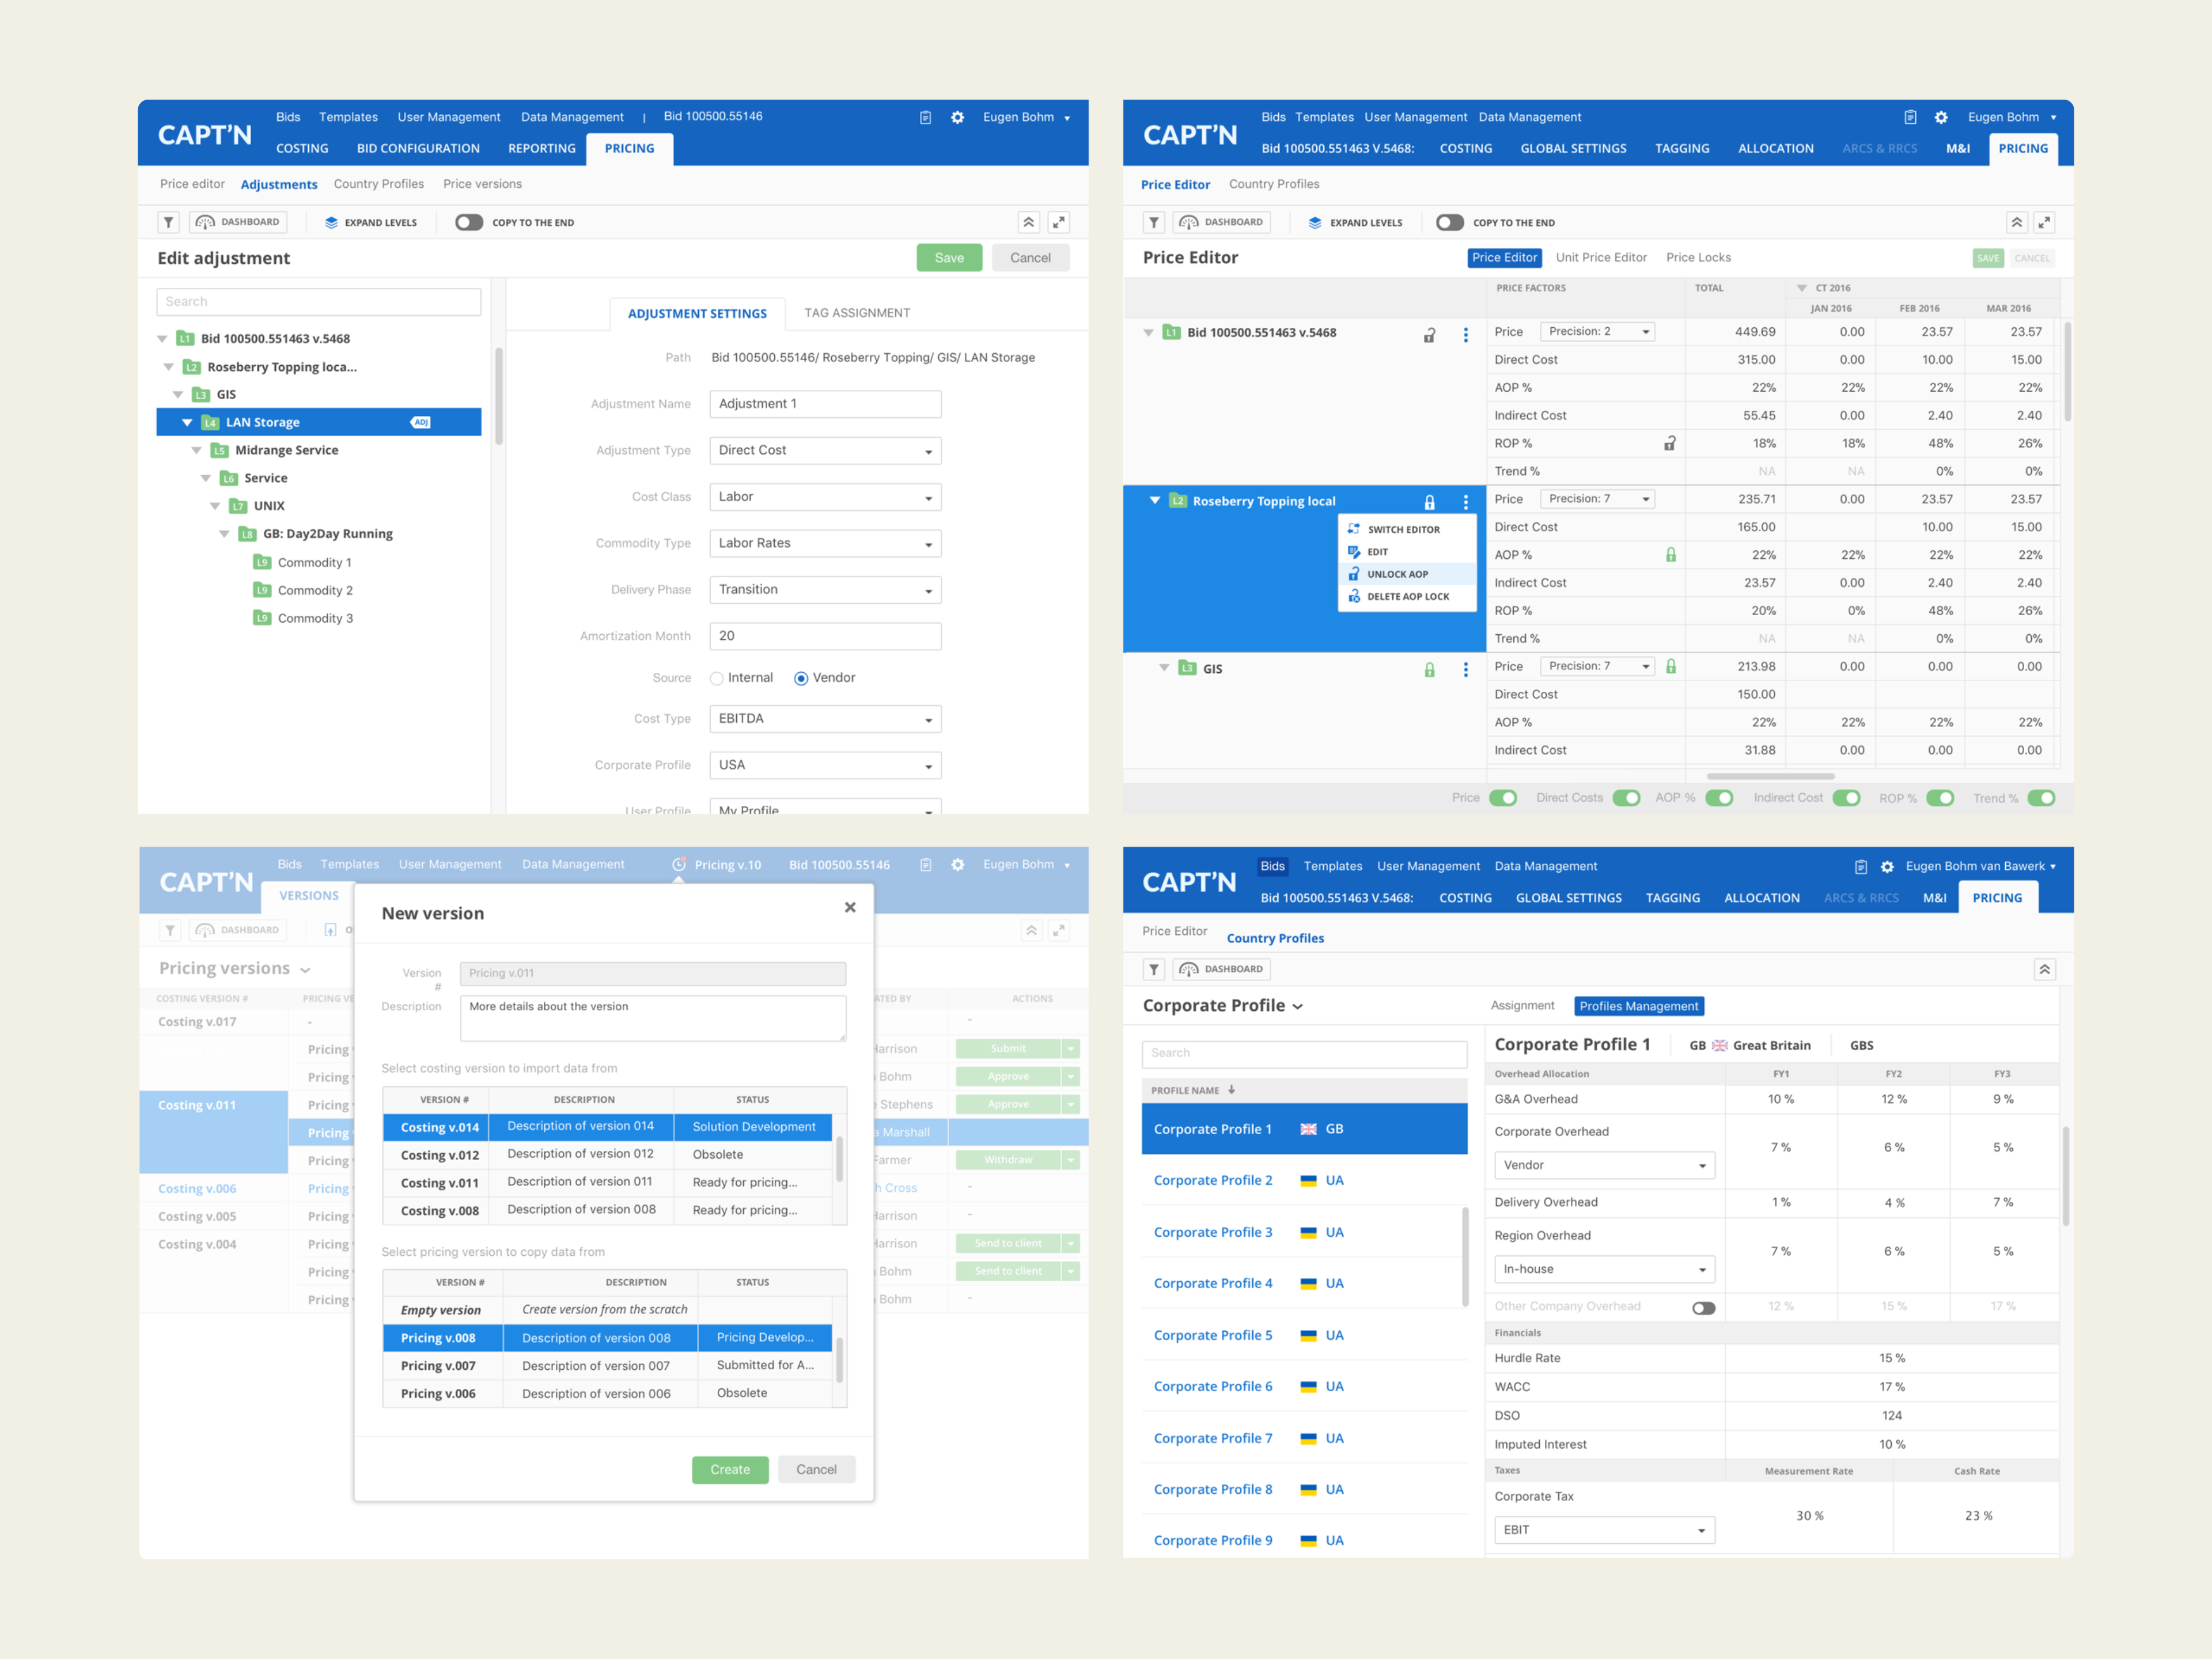The height and width of the screenshot is (1659, 2212).
Task: Switch to the Tag Assignment tab
Action: pyautogui.click(x=857, y=313)
